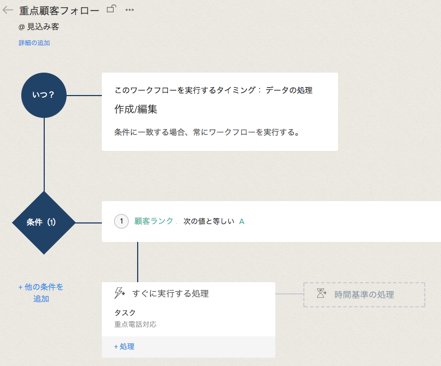Open the 重点電話対応 task entry
441x366 pixels.
(135, 325)
